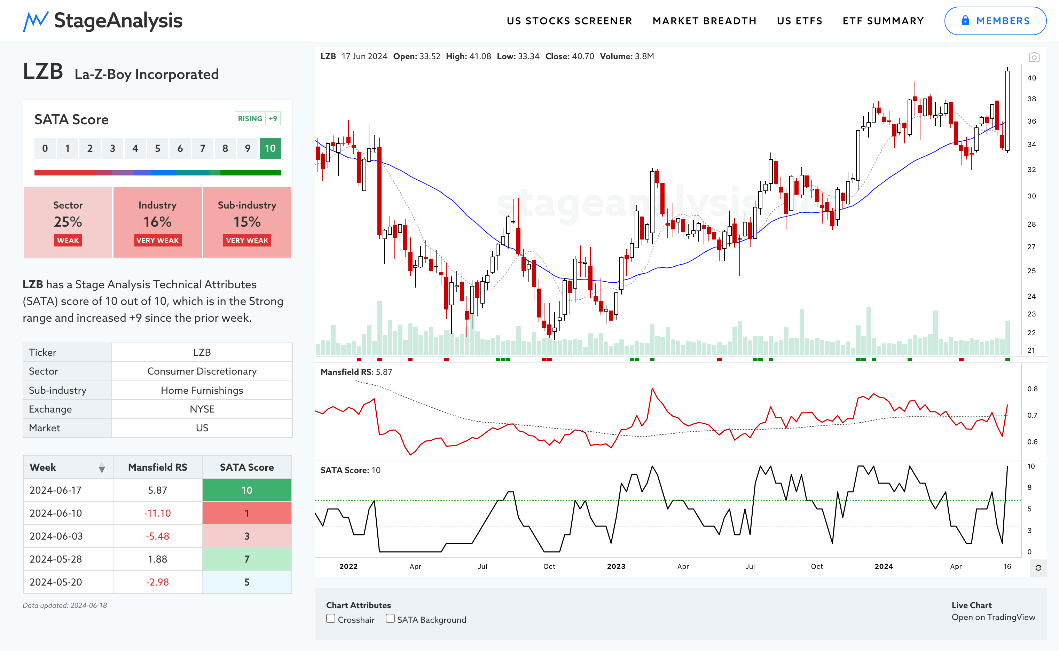Screen dimensions: 1059x651
Task: Enable the Crosshair checkbox
Action: coord(331,619)
